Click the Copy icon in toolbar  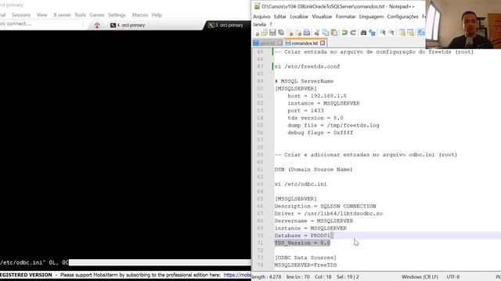pyautogui.click(x=326, y=33)
